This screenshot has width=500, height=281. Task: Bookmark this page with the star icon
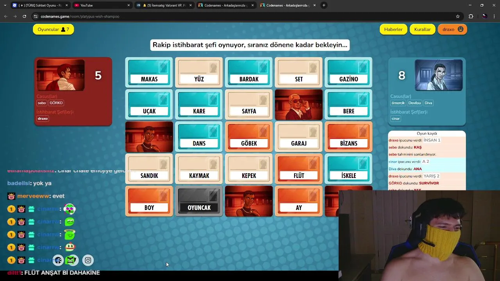pos(458,16)
